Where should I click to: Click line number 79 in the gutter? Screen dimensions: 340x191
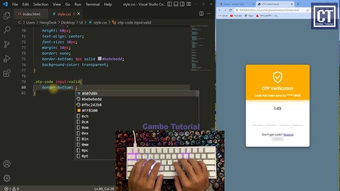coord(23,82)
